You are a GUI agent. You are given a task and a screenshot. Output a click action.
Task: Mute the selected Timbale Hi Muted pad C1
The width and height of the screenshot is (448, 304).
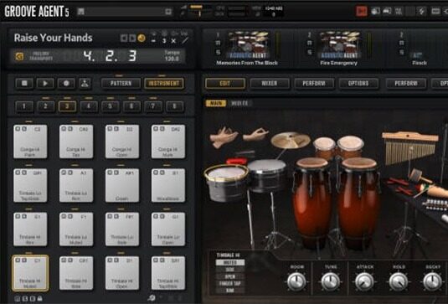18,260
